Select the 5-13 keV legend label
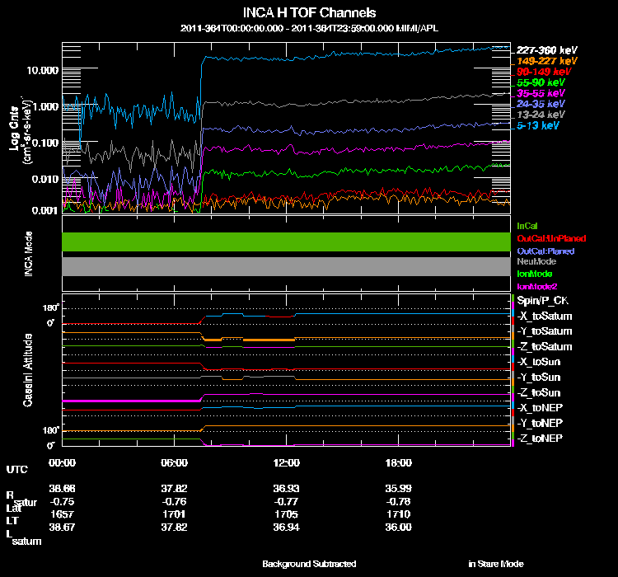The height and width of the screenshot is (577, 618). (537, 125)
